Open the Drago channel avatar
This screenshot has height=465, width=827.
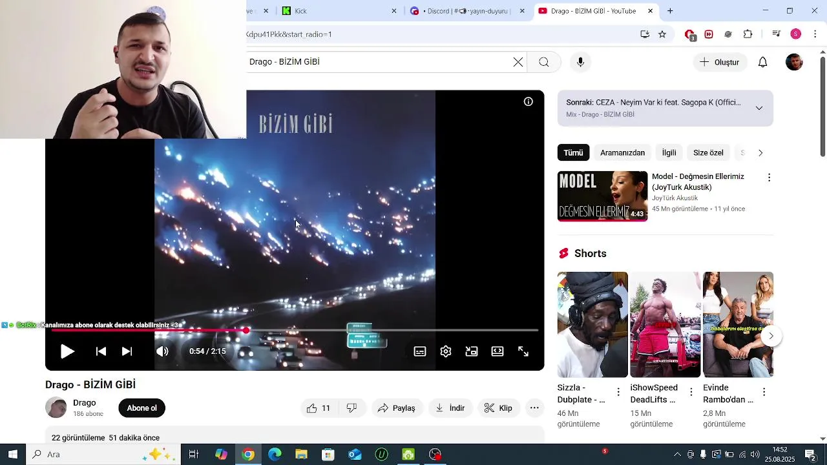(x=56, y=408)
